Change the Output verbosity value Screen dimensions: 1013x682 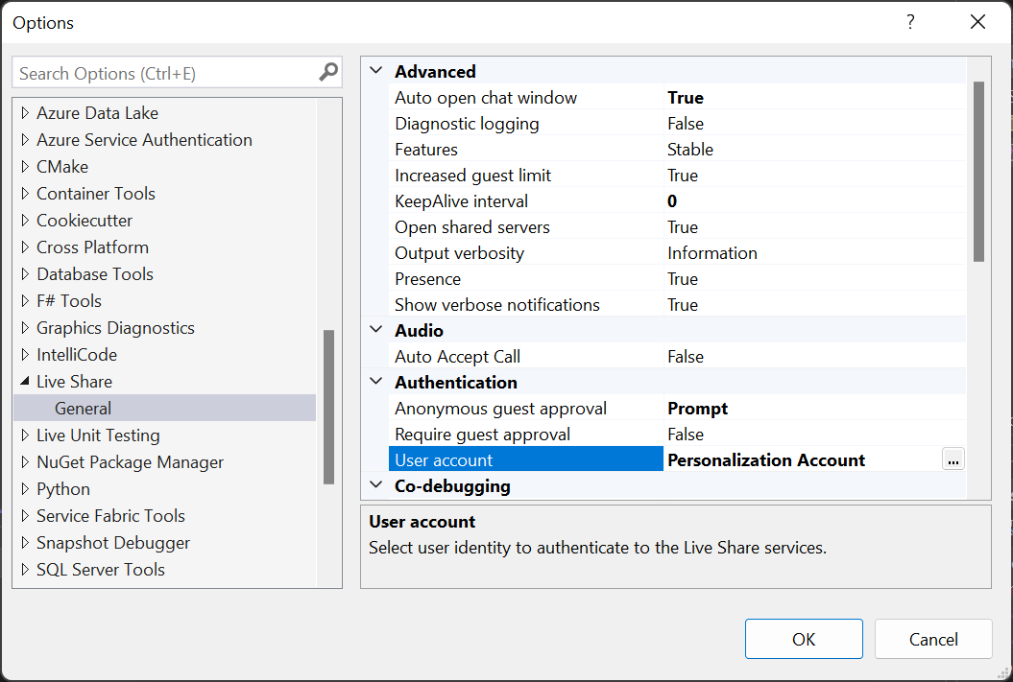coord(711,252)
